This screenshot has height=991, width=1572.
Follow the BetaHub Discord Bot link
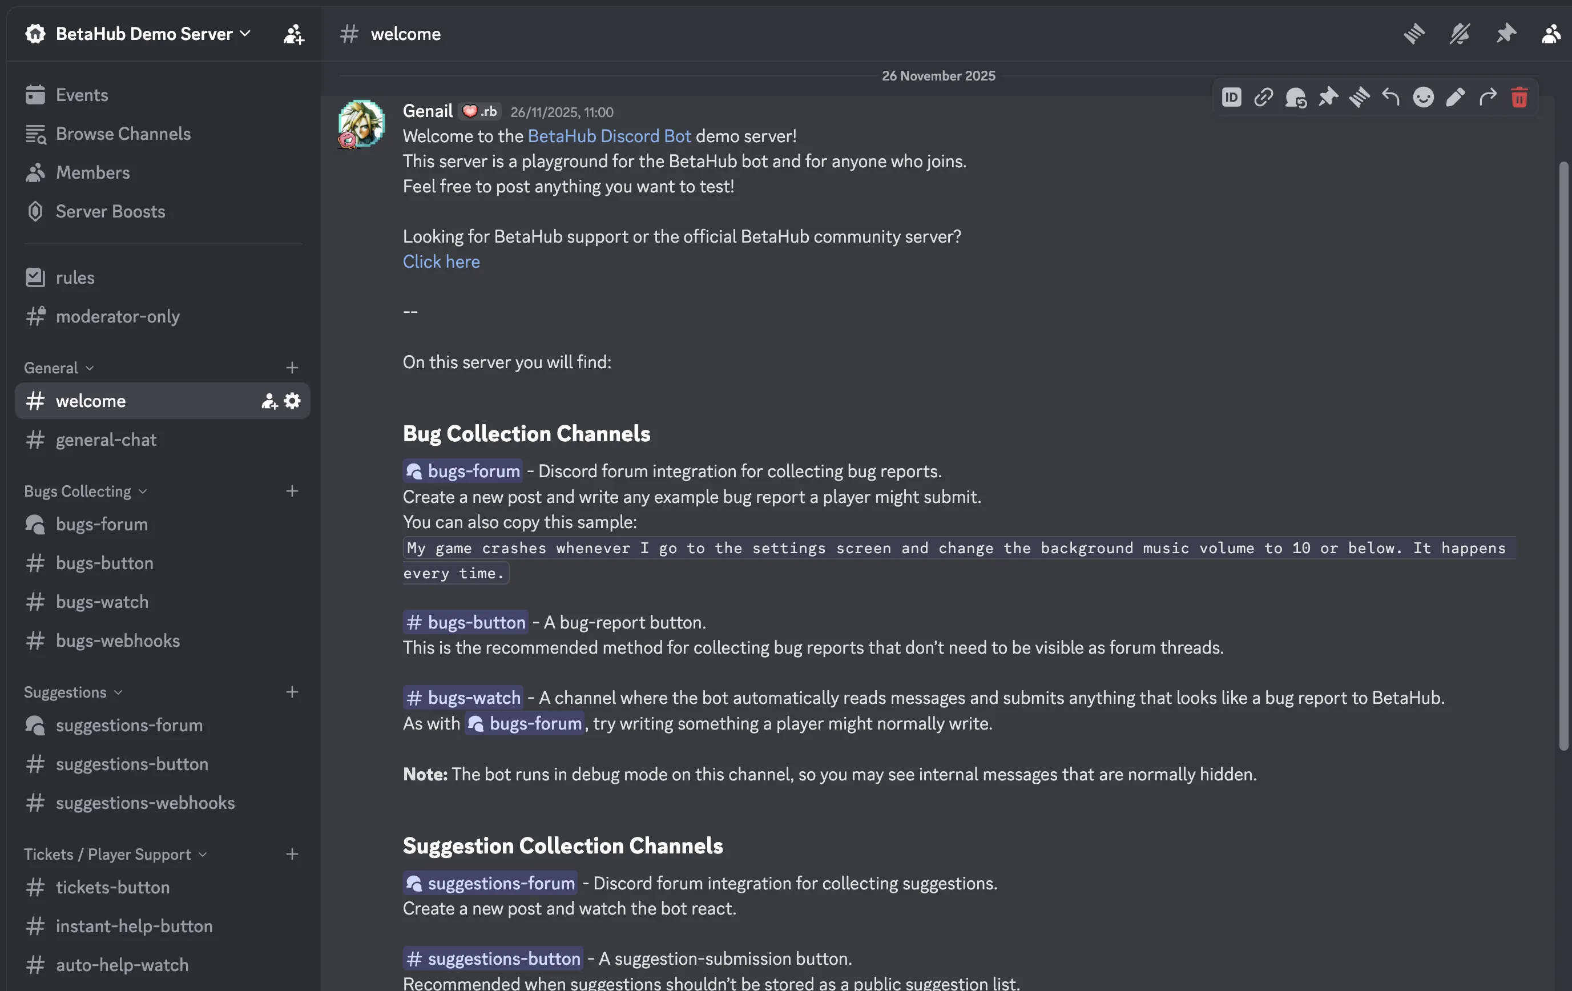point(608,136)
